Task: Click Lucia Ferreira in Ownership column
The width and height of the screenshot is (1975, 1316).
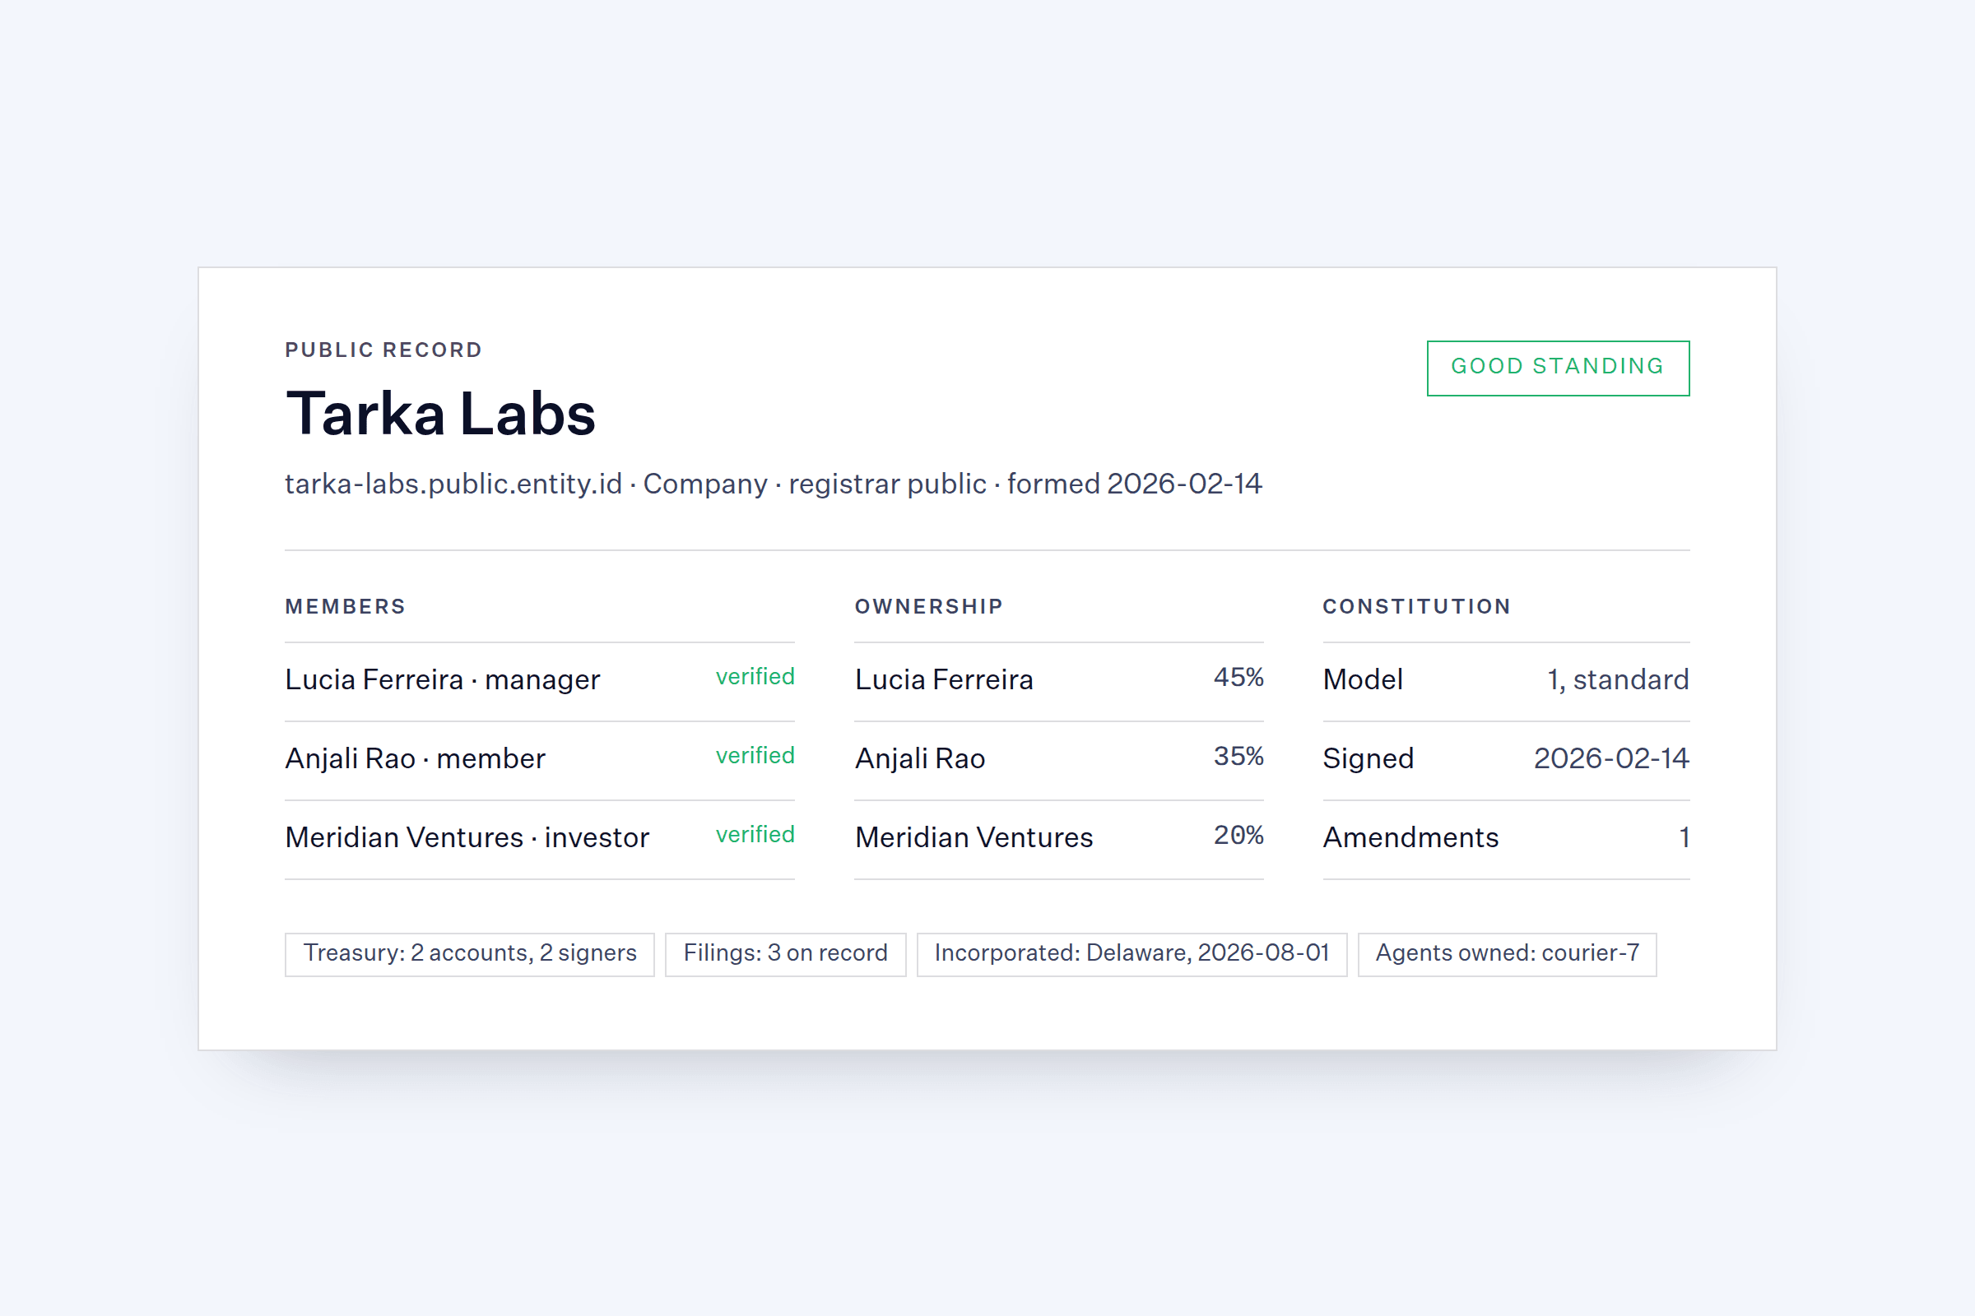Action: [x=944, y=680]
